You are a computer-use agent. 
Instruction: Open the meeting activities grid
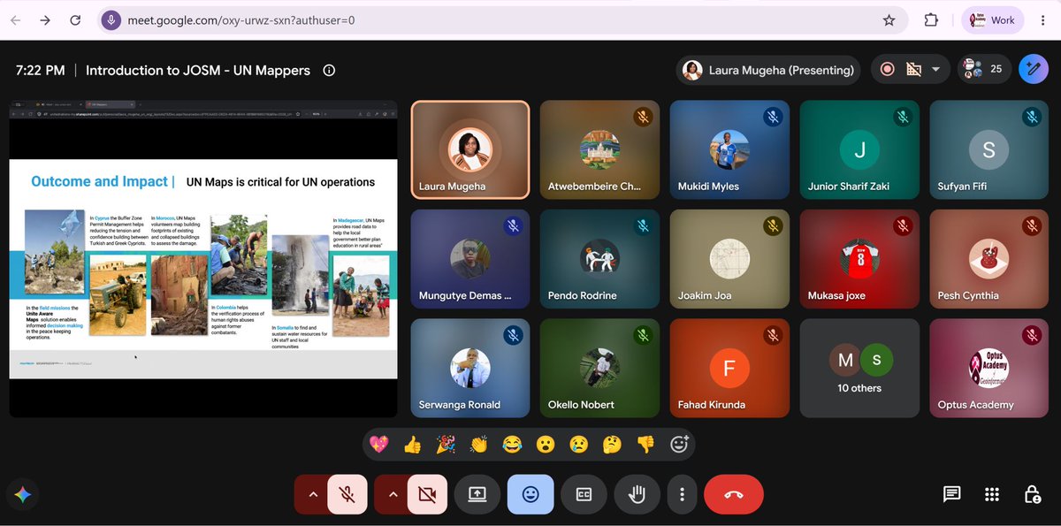pos(992,495)
